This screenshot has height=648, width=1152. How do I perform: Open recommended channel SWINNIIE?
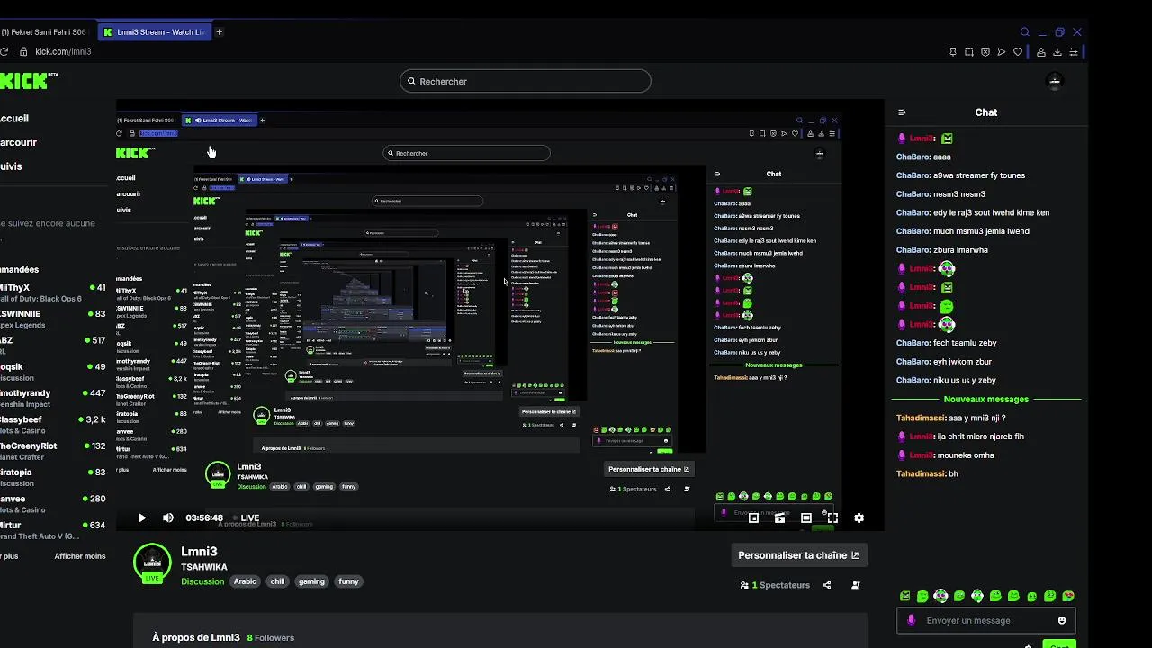click(x=53, y=319)
